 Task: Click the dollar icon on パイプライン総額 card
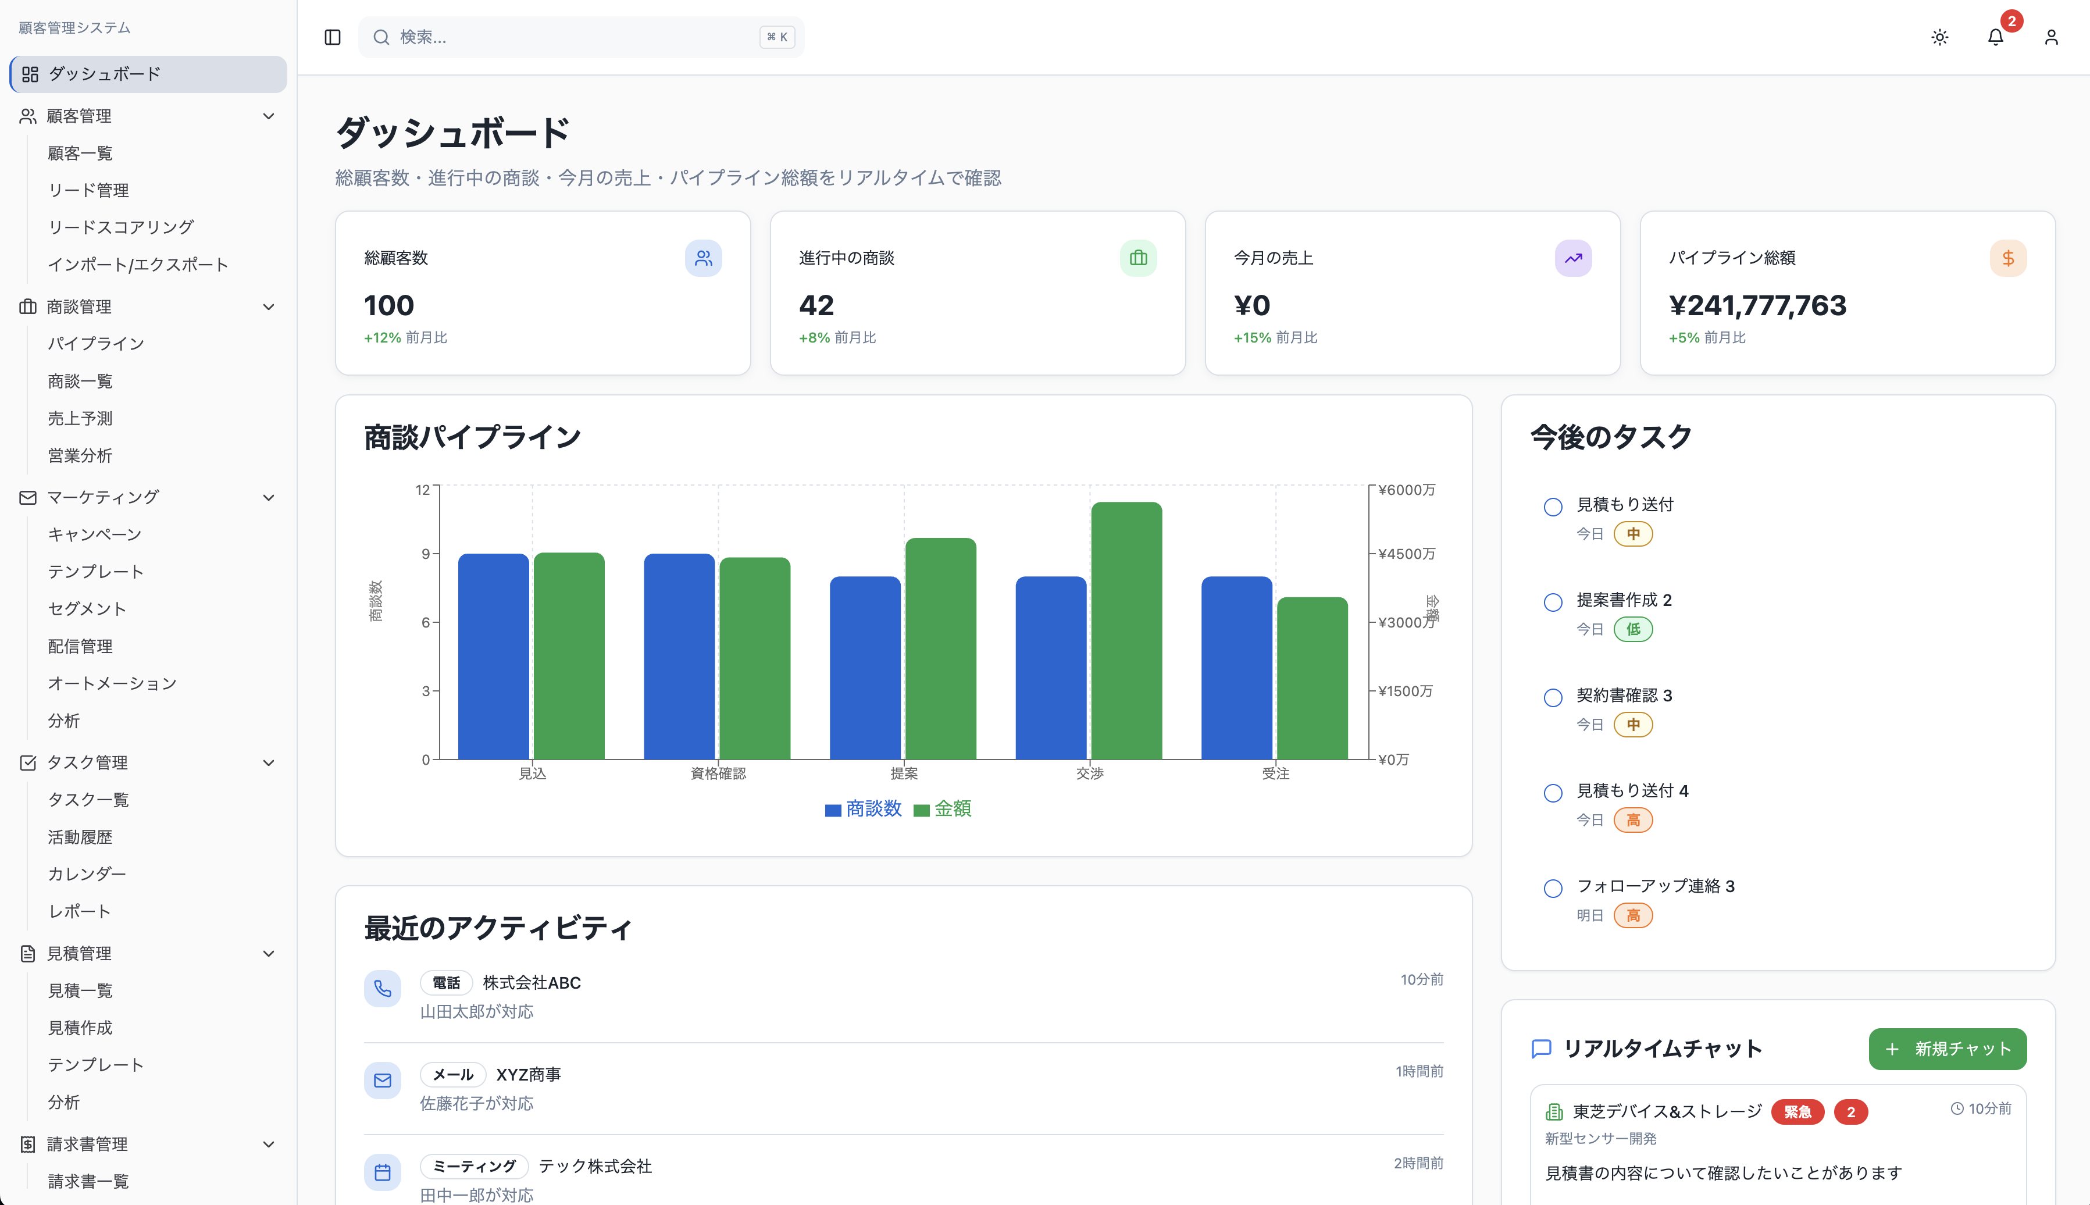[2008, 258]
